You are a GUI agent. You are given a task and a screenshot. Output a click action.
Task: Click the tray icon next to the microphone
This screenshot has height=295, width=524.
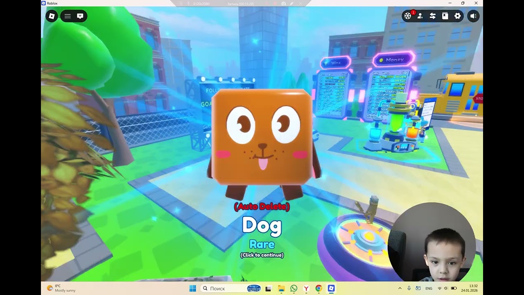click(x=418, y=288)
